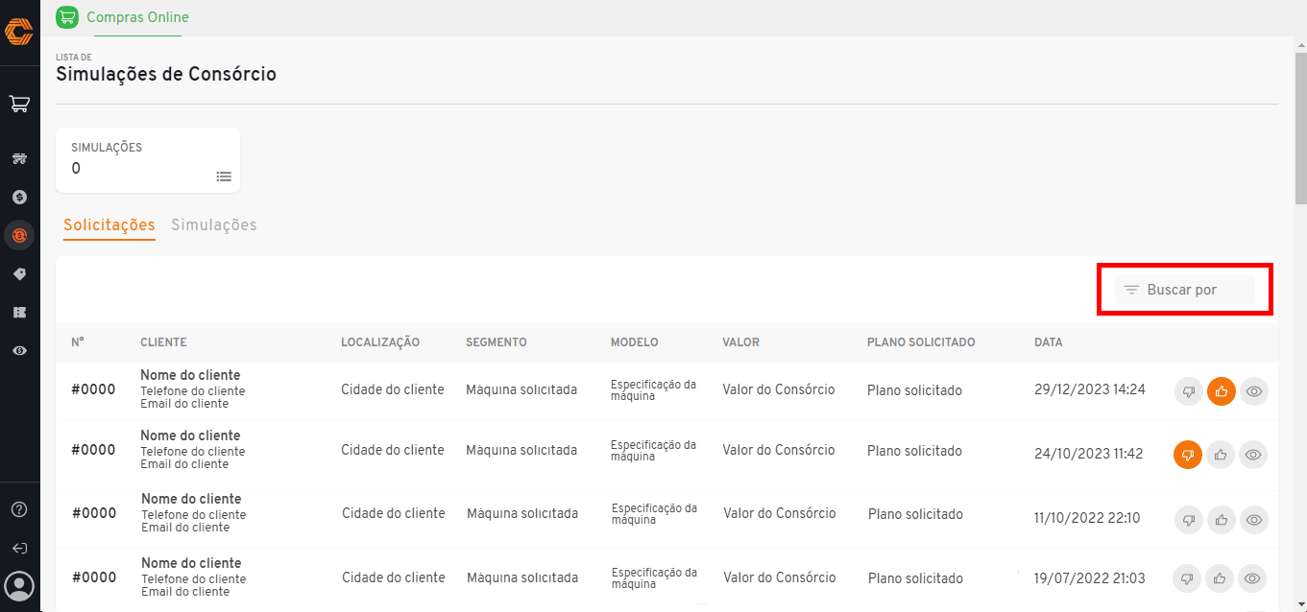The height and width of the screenshot is (612, 1307).
Task: Click thumbs-up on request dated 24/10/2023 11:42
Action: click(1222, 455)
